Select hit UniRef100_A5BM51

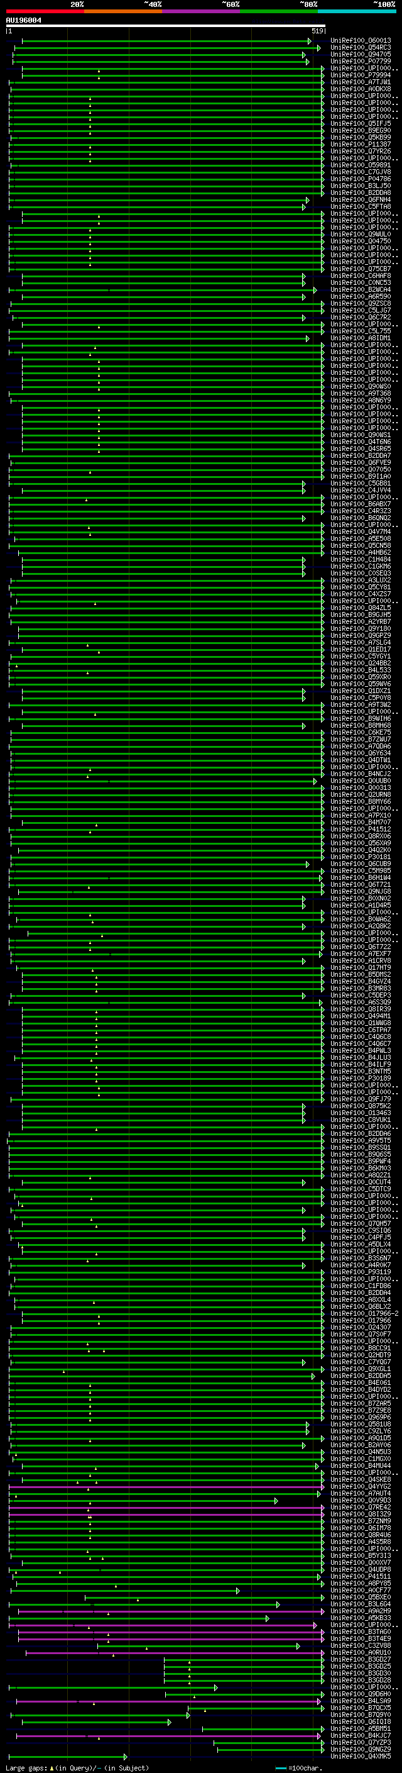pos(361,1728)
